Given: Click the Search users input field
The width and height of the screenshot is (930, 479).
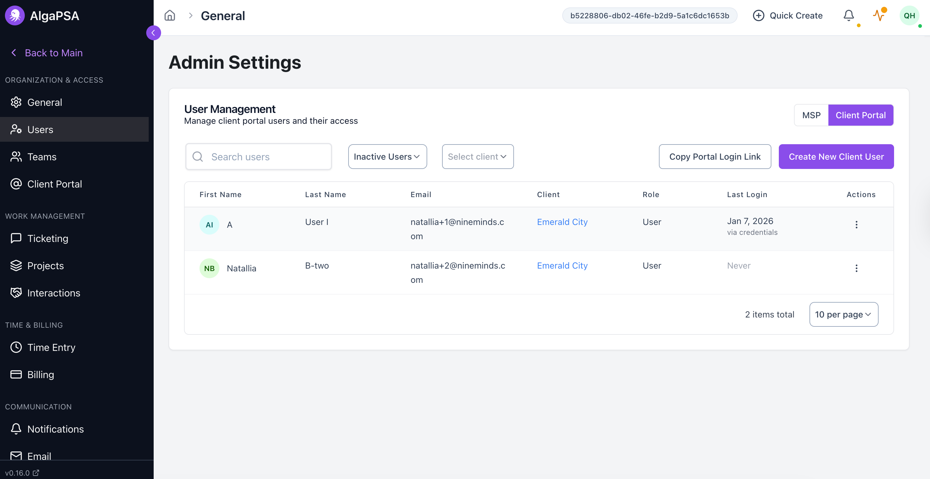Looking at the screenshot, I should (258, 157).
